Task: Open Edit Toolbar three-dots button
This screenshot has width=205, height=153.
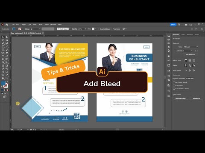Action: (5, 101)
